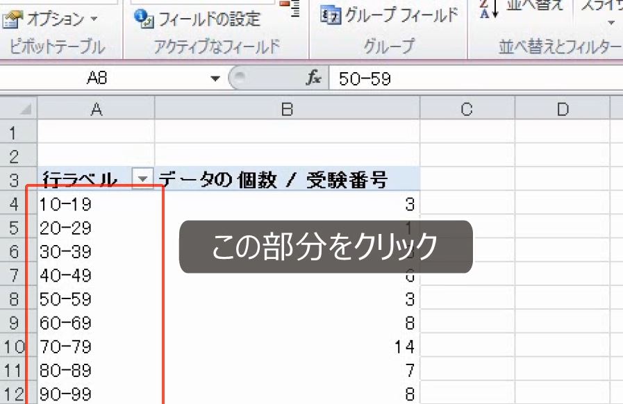Click the cell 80-89
The height and width of the screenshot is (404, 623).
96,370
